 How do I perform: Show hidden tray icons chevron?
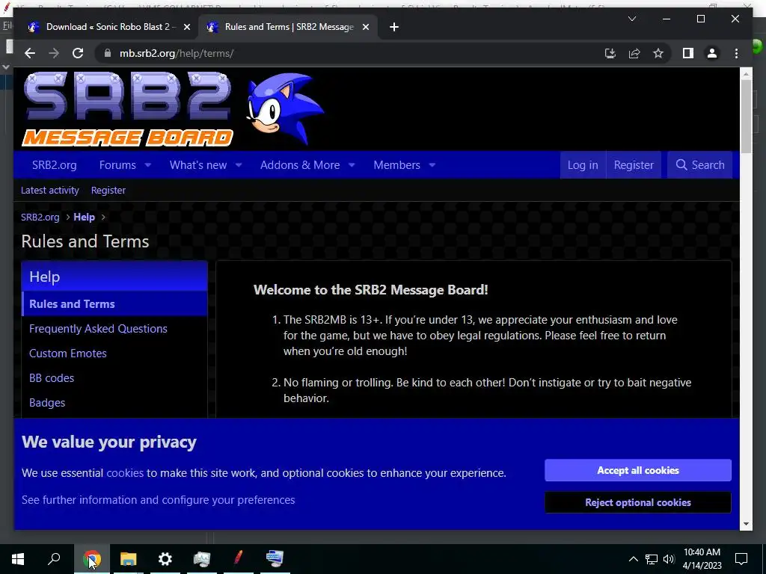click(x=633, y=559)
